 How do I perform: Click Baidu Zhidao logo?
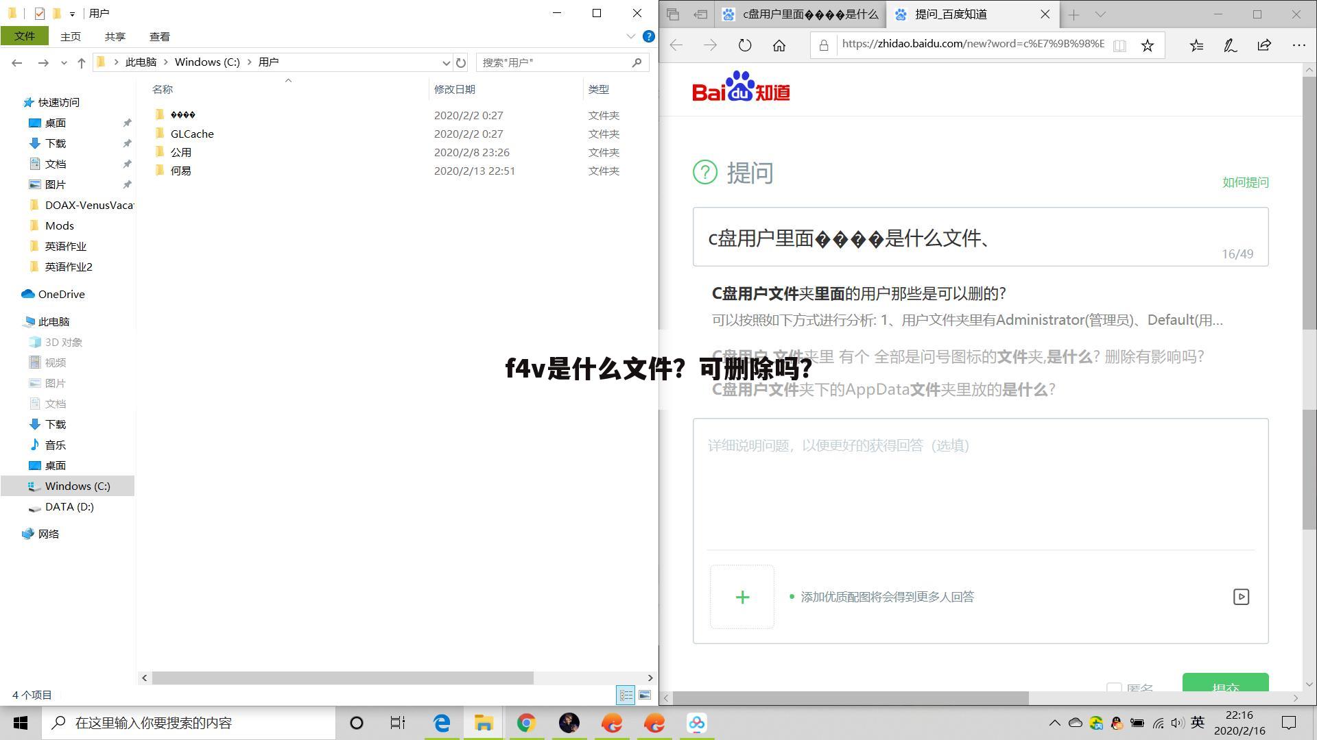tap(741, 86)
